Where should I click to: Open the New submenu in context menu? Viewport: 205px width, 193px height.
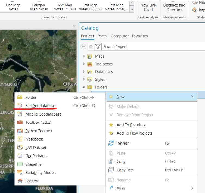(x=151, y=97)
